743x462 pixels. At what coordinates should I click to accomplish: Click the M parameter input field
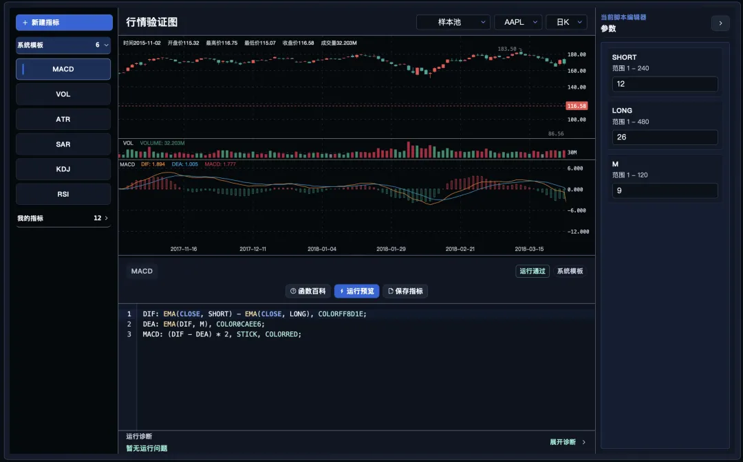pyautogui.click(x=665, y=190)
